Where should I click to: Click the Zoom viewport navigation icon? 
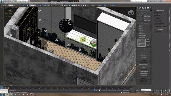pos(164,90)
